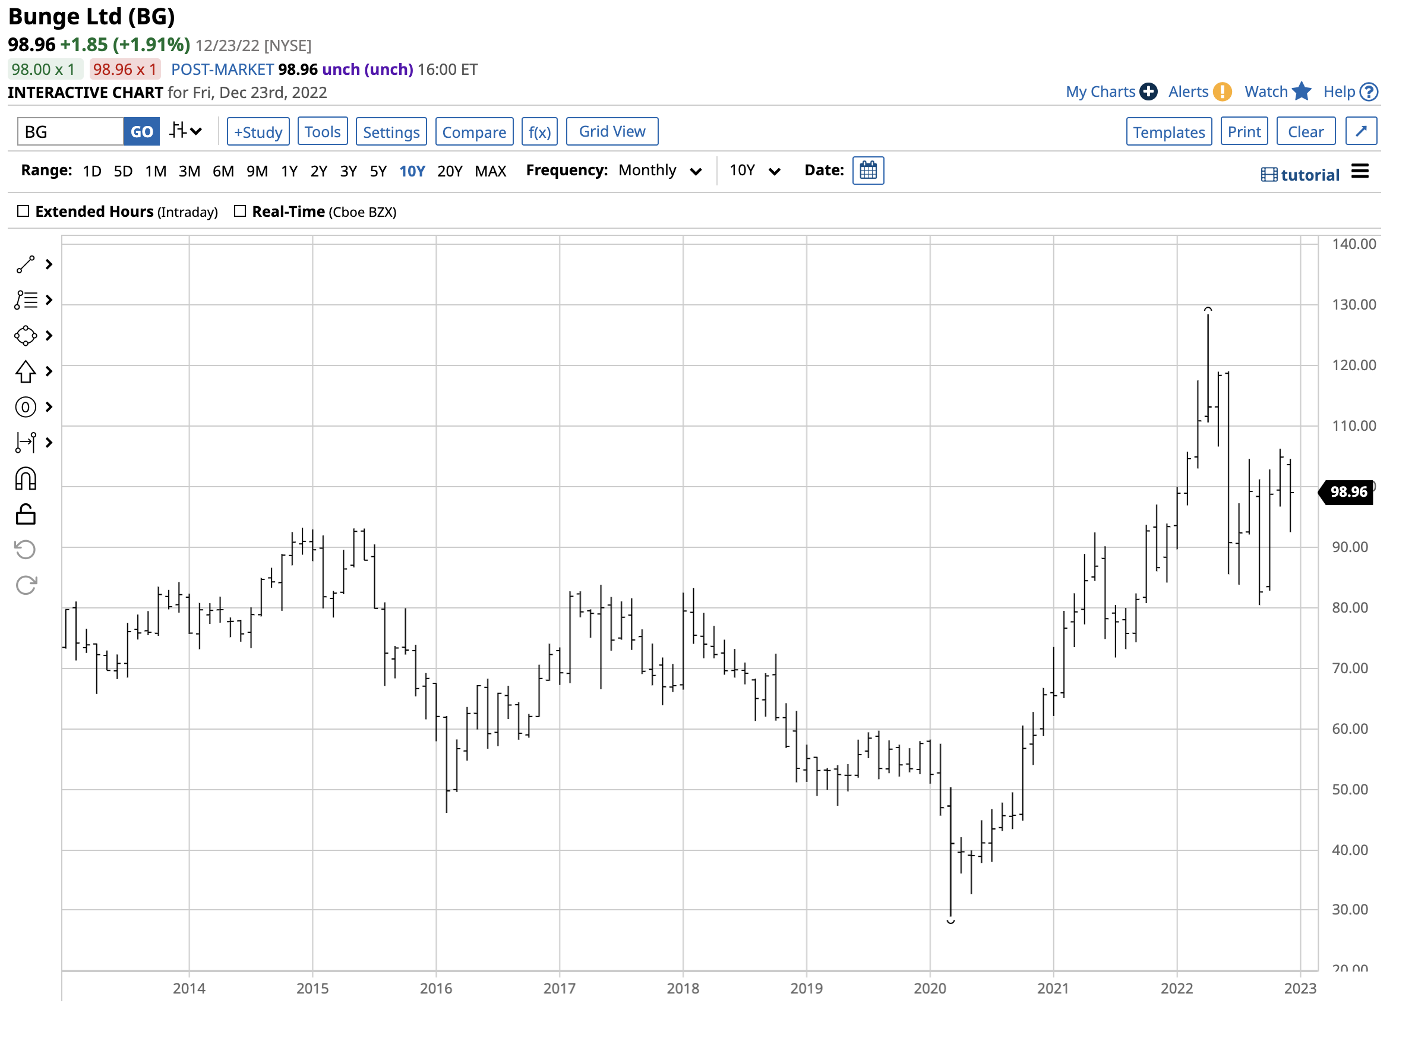Enable Extended Hours checkbox

(x=23, y=212)
